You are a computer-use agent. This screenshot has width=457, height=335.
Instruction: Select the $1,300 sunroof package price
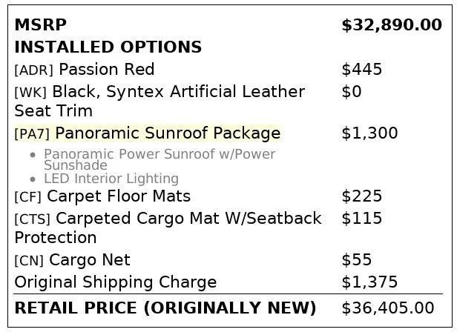tap(369, 133)
